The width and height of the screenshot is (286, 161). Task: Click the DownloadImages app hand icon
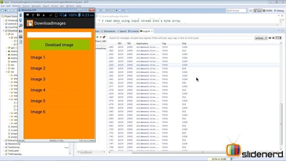point(30,23)
